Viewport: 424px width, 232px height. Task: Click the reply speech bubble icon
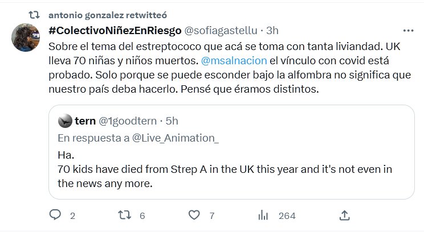click(55, 216)
